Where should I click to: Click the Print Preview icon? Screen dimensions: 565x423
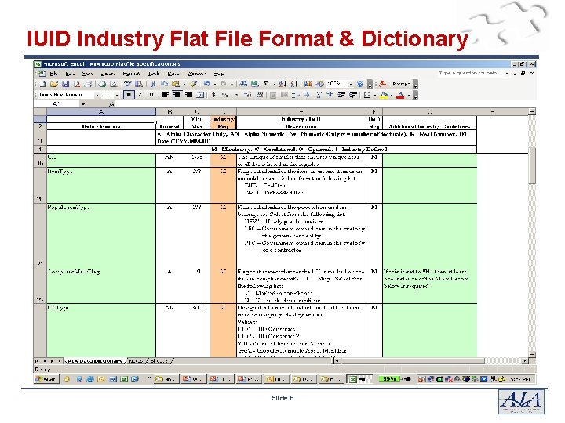pyautogui.click(x=114, y=84)
